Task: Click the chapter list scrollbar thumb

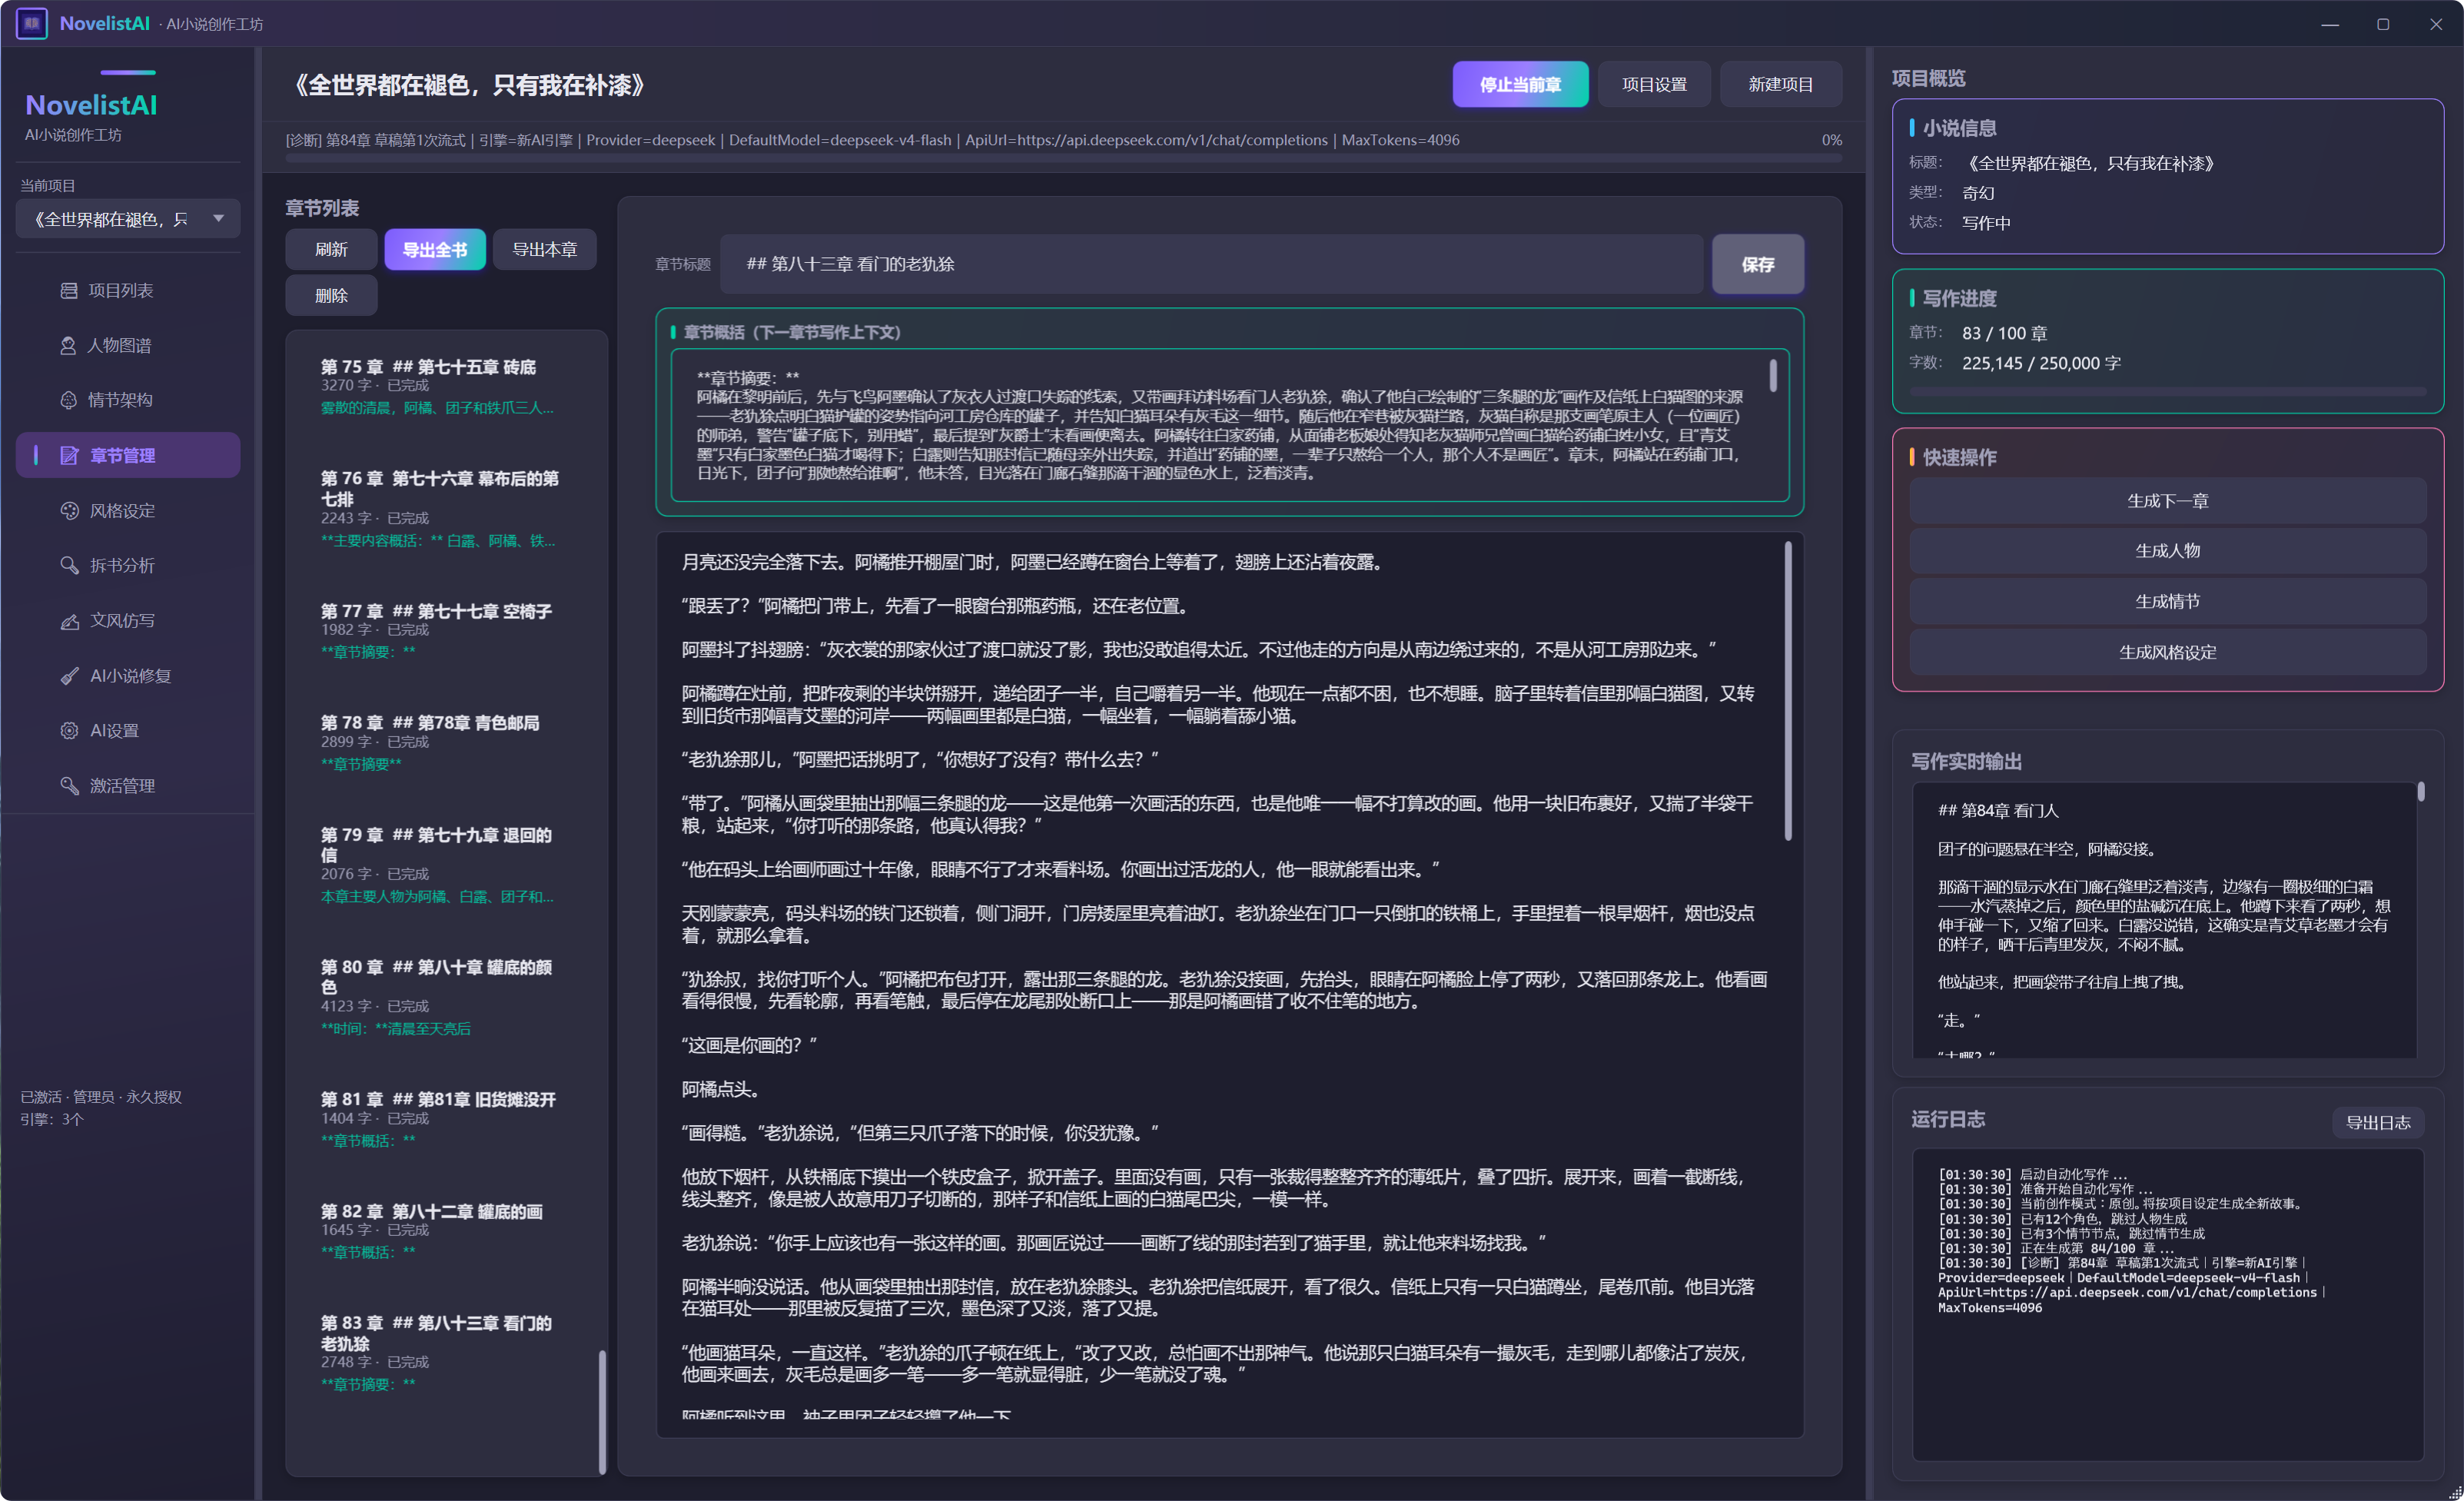Action: (x=602, y=1410)
